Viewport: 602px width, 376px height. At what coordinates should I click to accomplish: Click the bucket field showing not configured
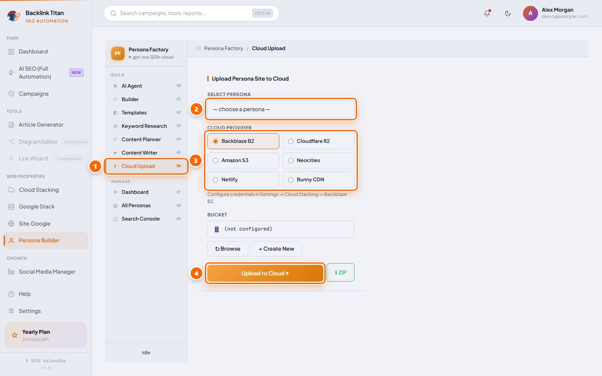pos(281,229)
